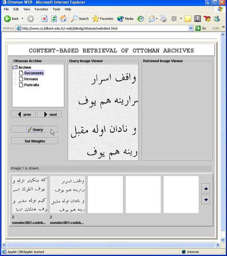The height and width of the screenshot is (256, 227).
Task: Click the next button
Action: [50, 115]
